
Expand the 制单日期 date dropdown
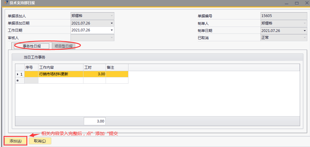point(305,30)
